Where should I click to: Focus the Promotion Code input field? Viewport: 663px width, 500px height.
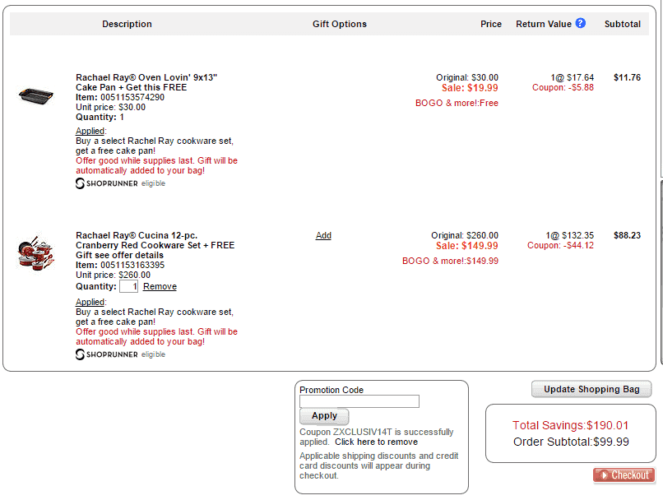click(x=359, y=401)
